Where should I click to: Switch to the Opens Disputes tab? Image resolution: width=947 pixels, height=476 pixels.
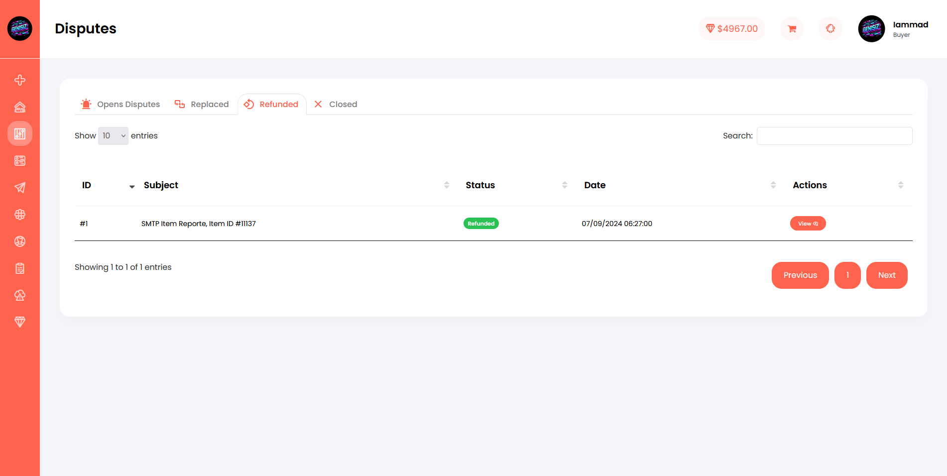pyautogui.click(x=120, y=105)
